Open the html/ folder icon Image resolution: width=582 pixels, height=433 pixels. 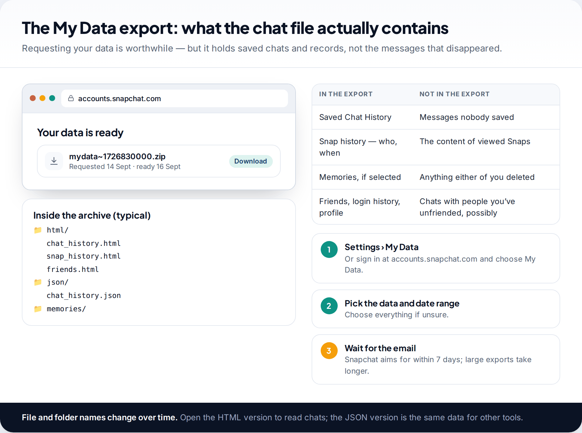pos(38,230)
